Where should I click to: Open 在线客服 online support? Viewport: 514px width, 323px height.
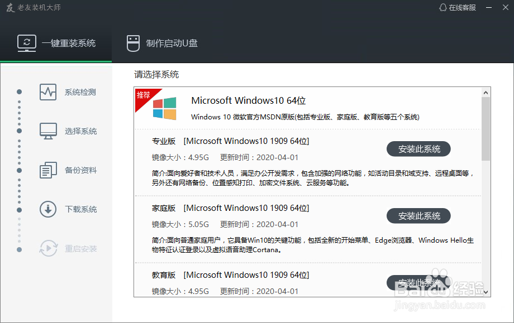tap(457, 7)
